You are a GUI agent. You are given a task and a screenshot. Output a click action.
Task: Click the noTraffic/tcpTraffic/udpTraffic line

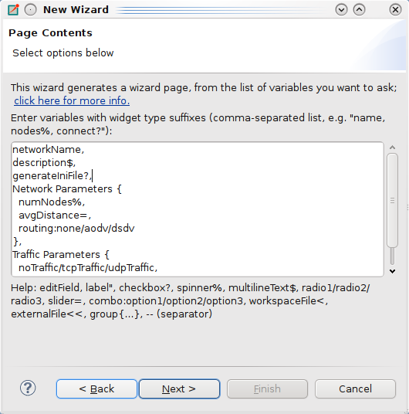(88, 268)
